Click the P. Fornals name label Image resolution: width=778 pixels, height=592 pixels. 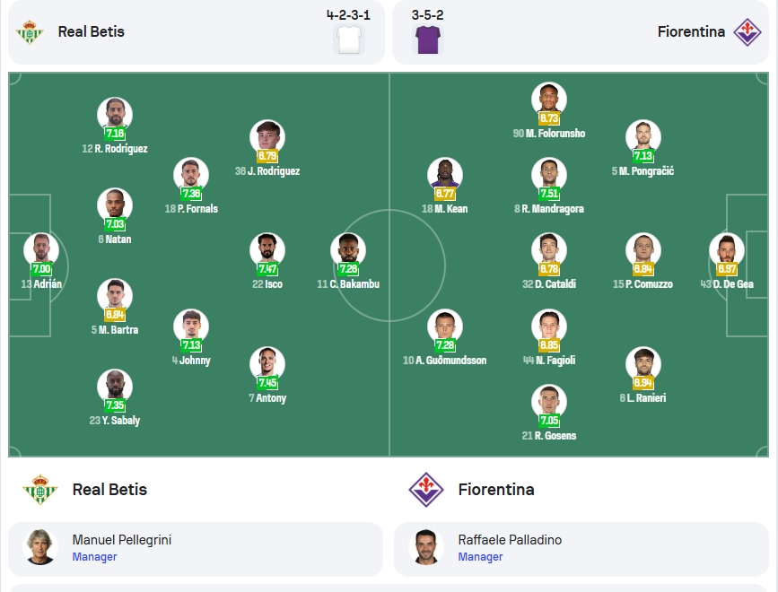pos(191,209)
